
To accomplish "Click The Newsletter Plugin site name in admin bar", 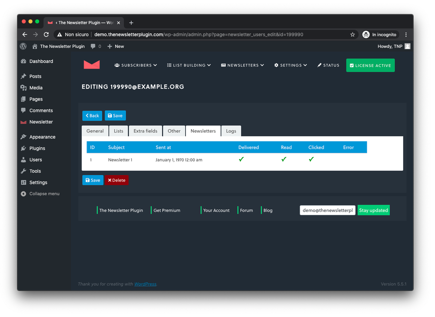I will tap(62, 47).
